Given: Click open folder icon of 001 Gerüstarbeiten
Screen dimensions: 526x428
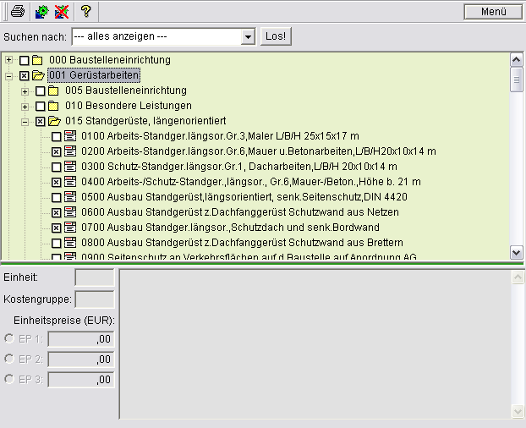Looking at the screenshot, I should coord(38,75).
